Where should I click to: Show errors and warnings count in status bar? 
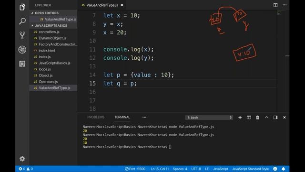click(x=26, y=169)
